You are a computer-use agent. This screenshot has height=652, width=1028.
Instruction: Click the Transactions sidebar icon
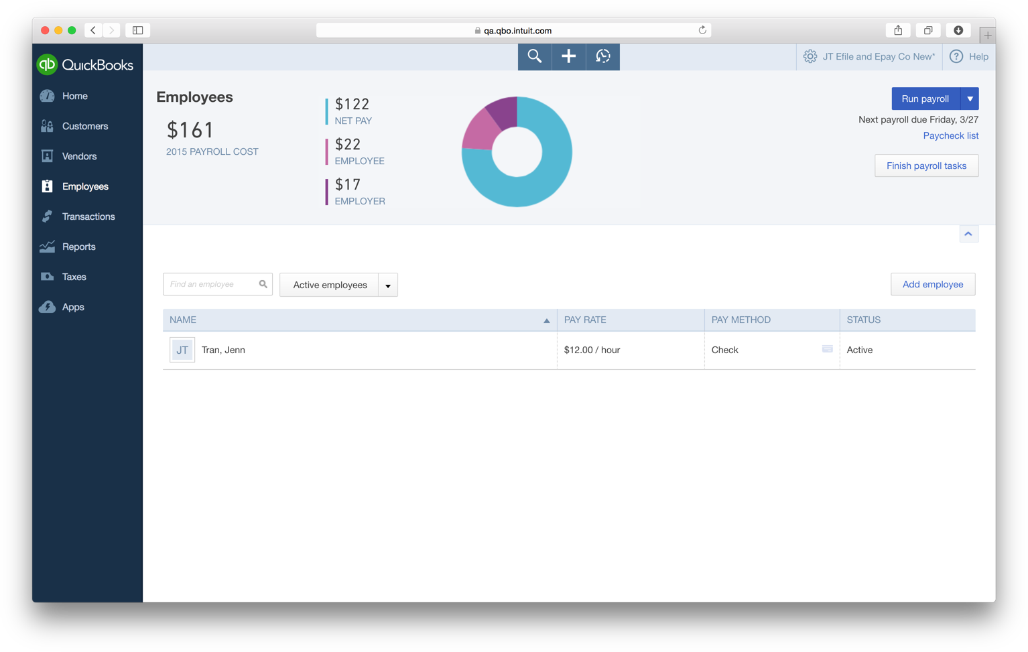(47, 216)
